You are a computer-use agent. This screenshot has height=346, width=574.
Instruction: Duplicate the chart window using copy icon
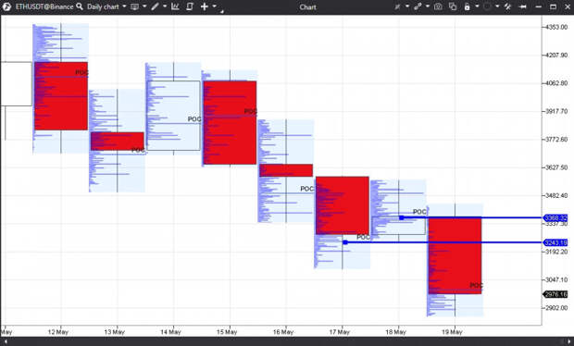(453, 6)
